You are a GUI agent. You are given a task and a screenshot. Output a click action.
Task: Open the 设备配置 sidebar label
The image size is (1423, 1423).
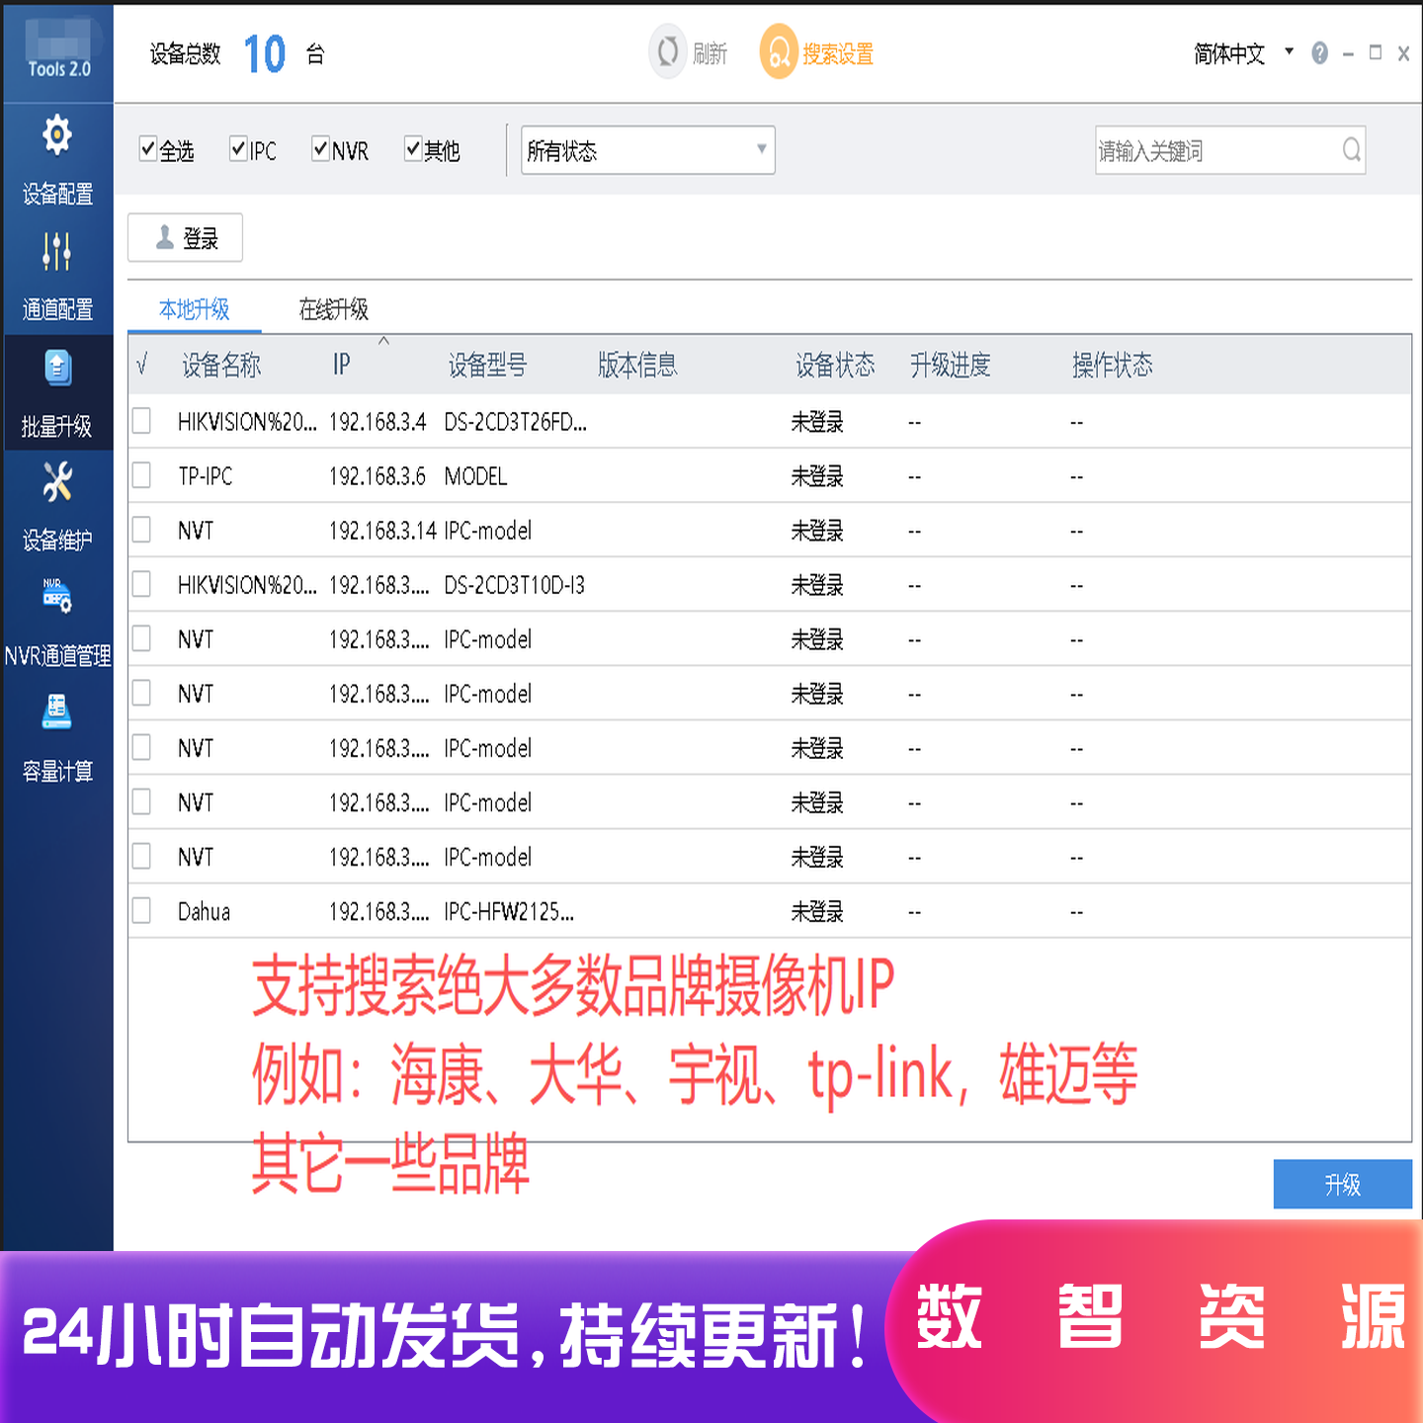click(57, 195)
